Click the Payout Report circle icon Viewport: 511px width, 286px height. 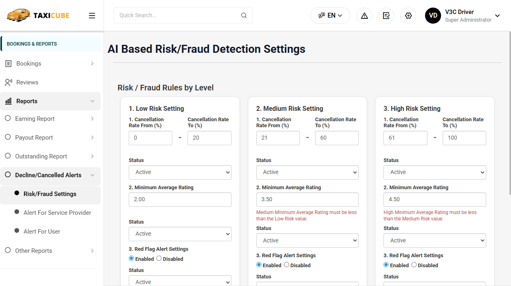[8, 137]
